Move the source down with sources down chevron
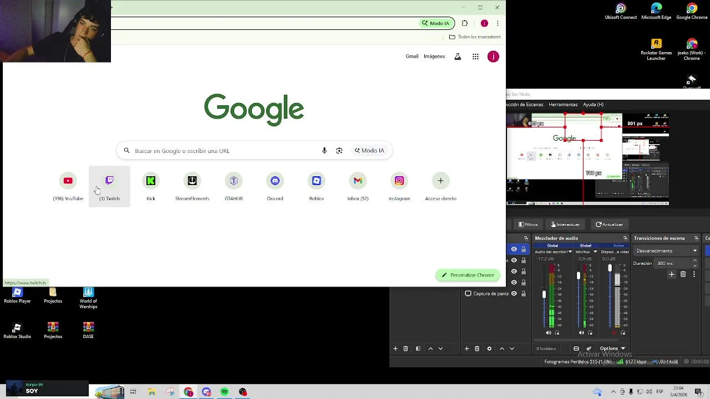710x399 pixels. (x=512, y=349)
